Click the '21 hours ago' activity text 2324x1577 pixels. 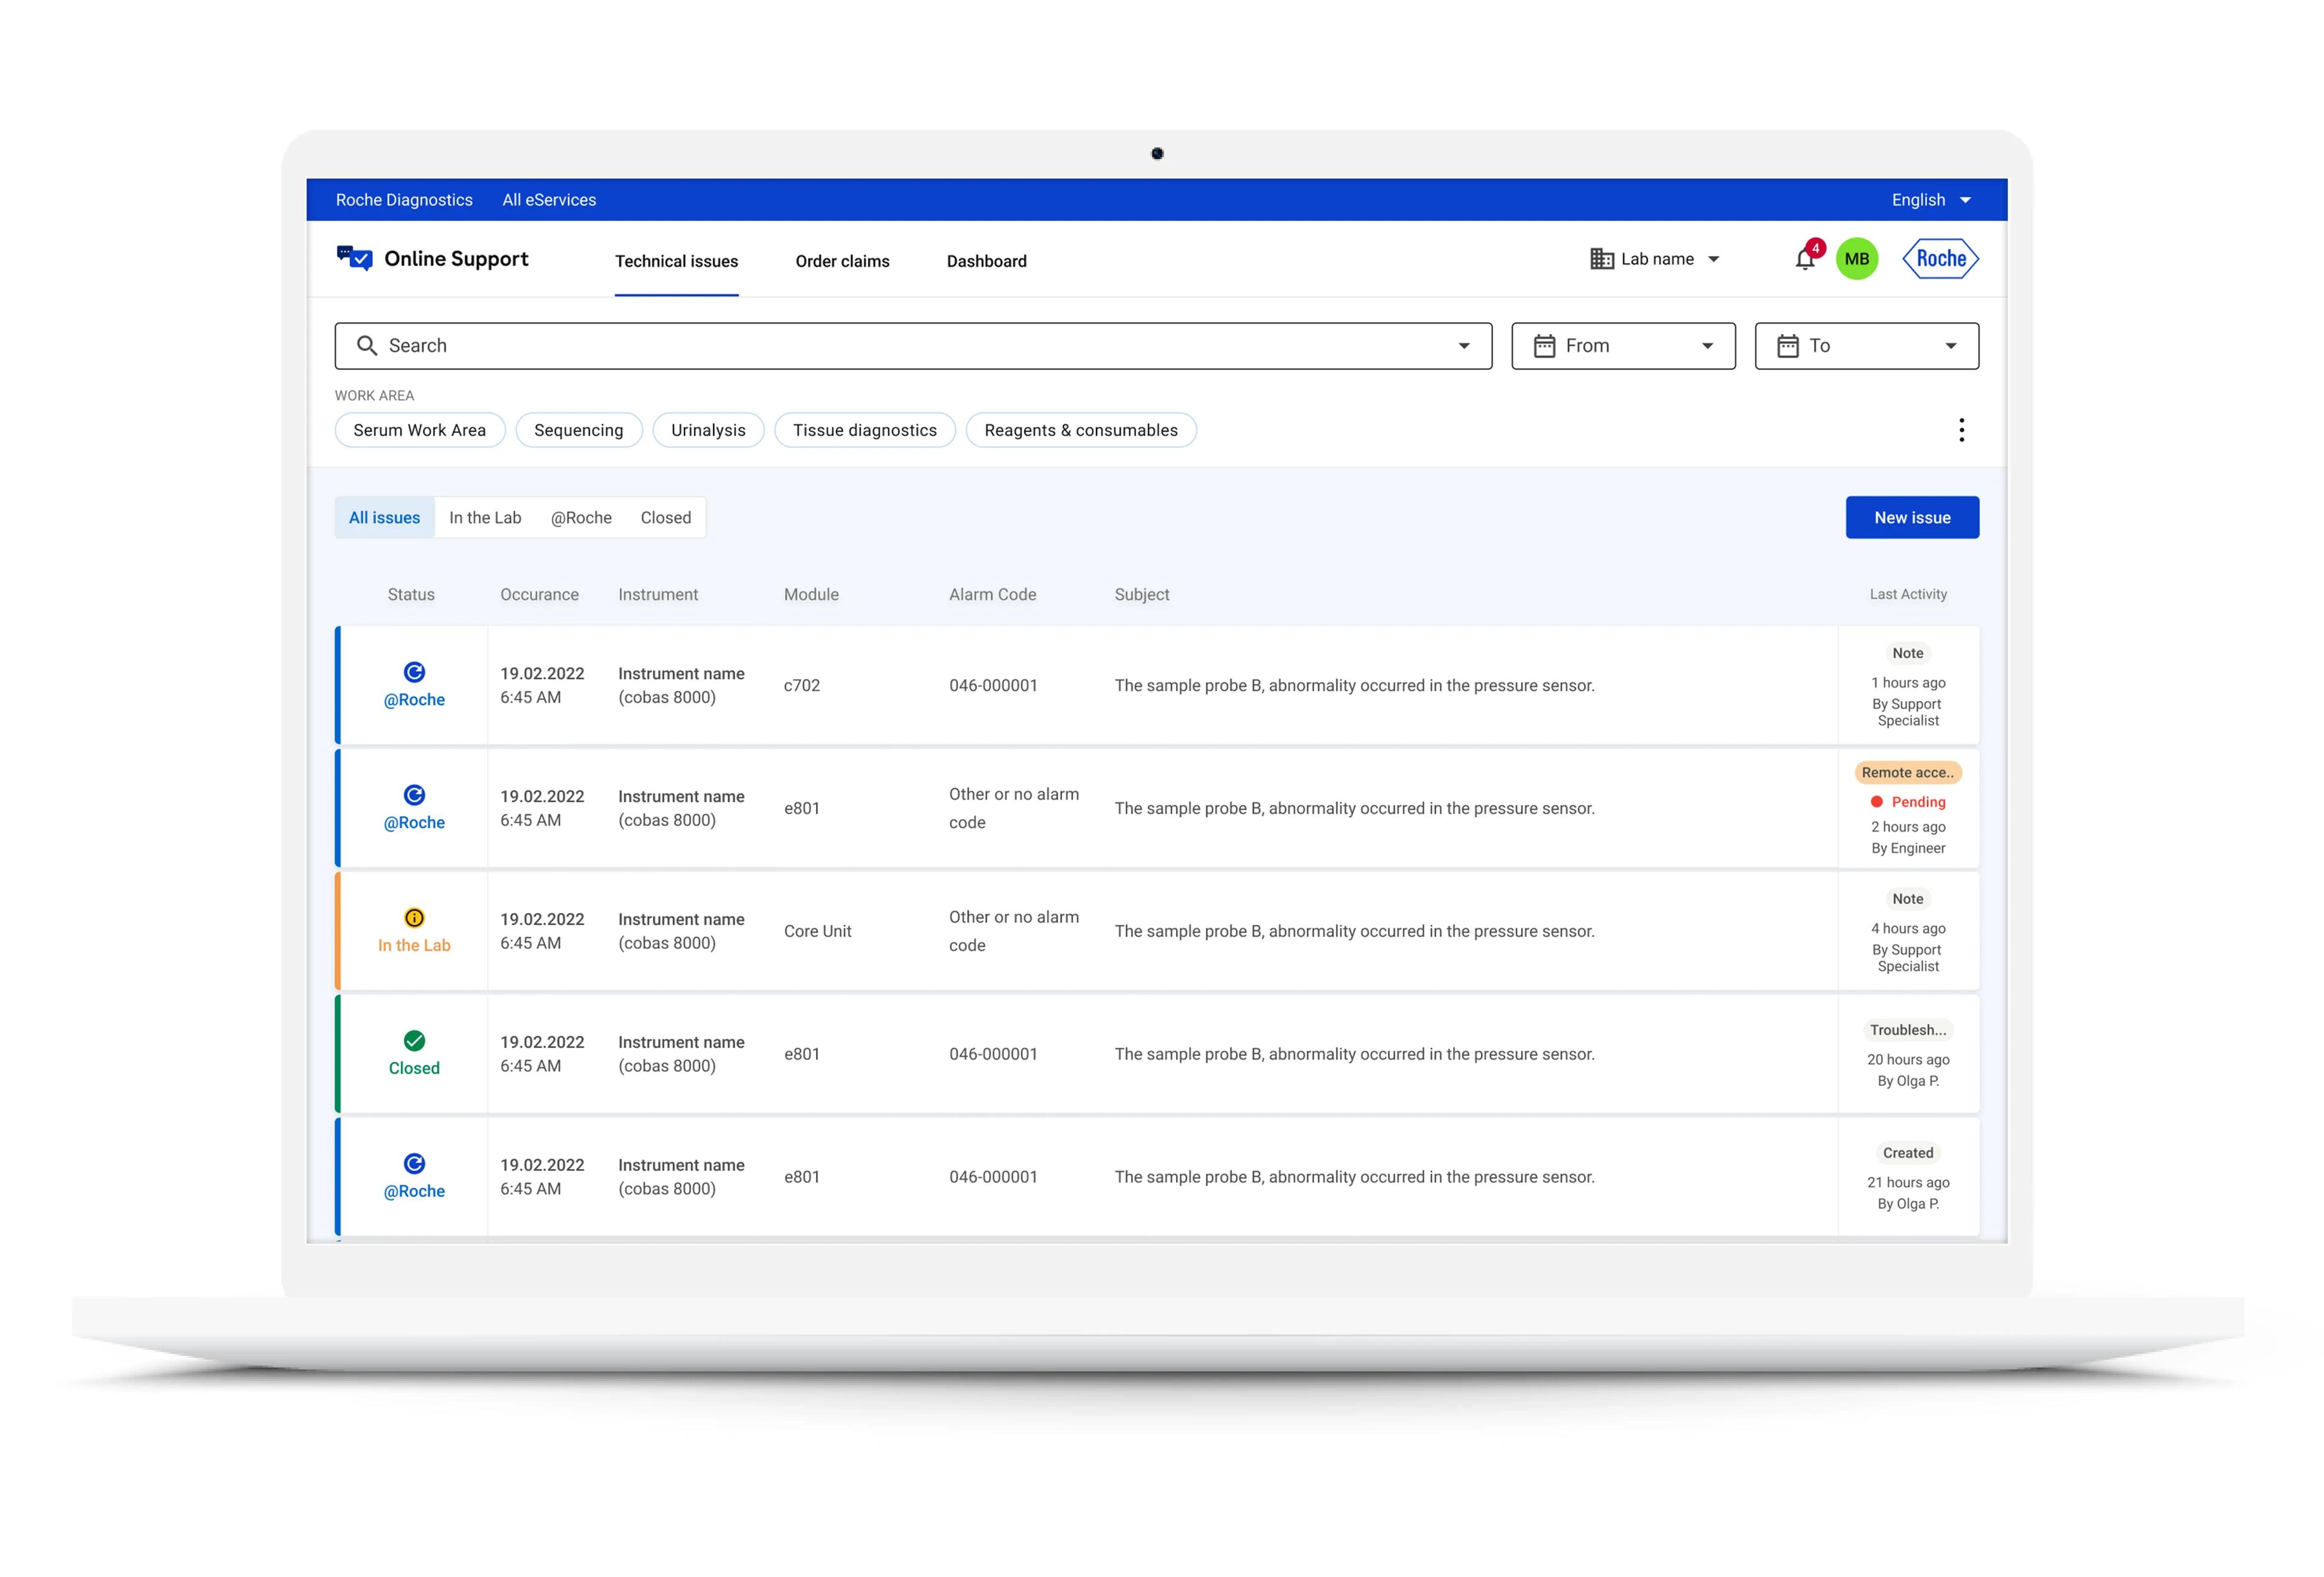click(x=1908, y=1183)
